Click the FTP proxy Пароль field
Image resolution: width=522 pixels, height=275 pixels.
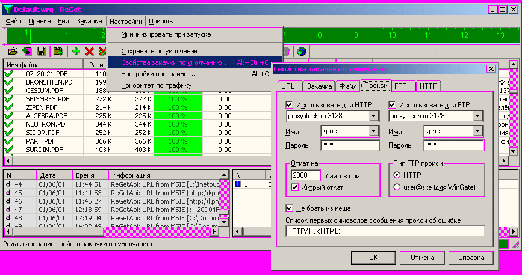pos(454,145)
